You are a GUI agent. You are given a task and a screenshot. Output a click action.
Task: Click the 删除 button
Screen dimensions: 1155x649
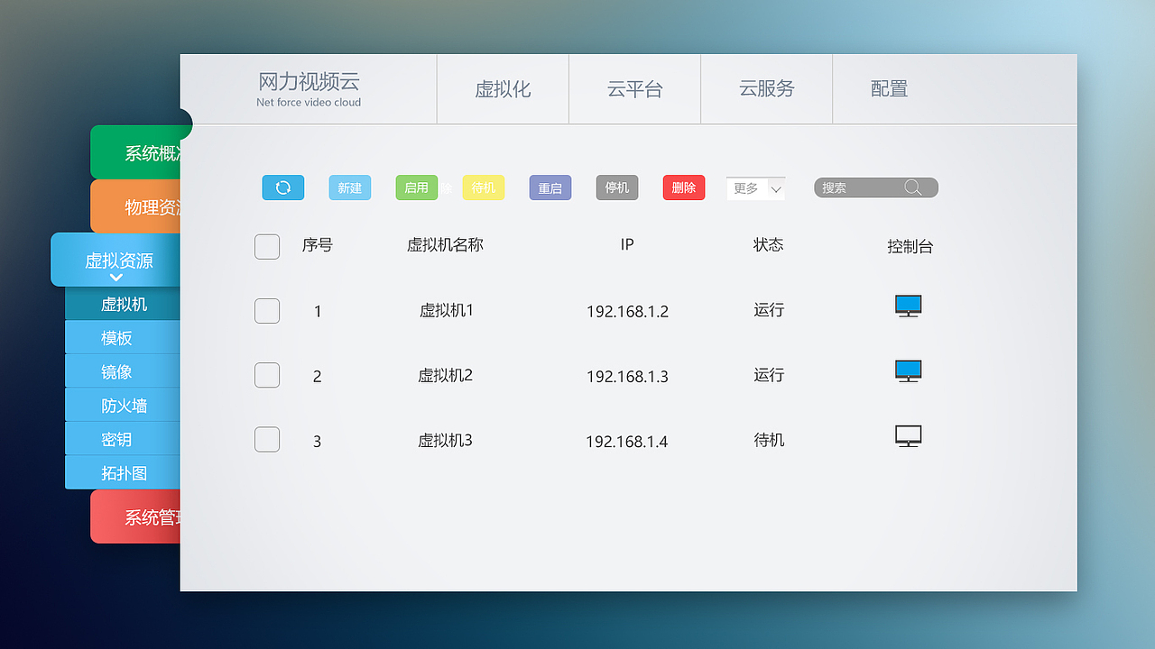683,187
